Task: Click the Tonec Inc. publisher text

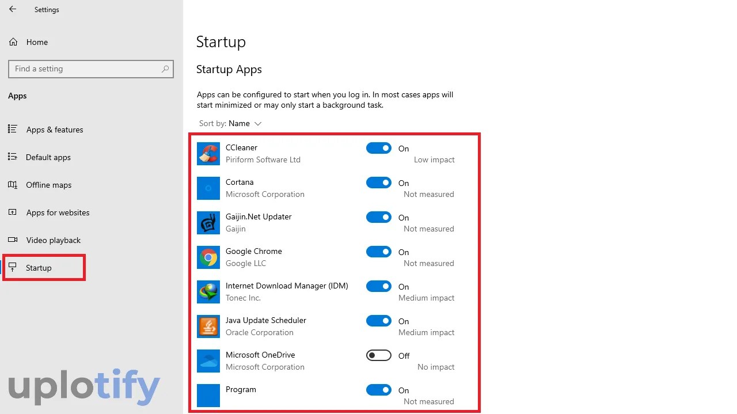Action: (243, 298)
